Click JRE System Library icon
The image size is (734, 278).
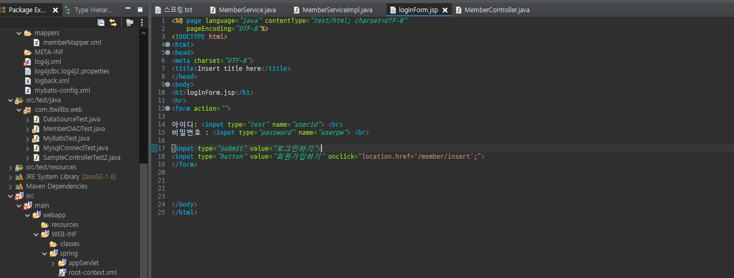(x=19, y=177)
